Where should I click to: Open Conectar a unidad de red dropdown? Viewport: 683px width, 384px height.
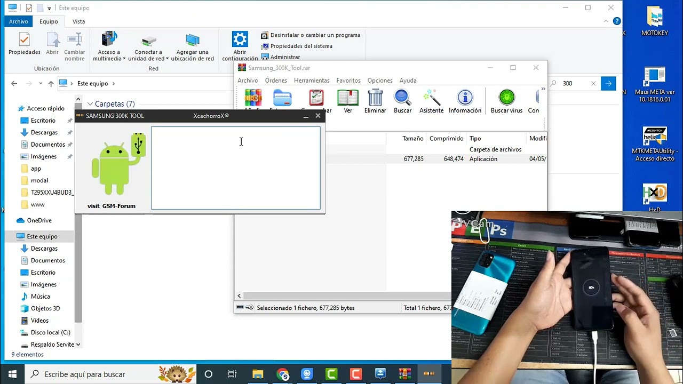coord(148,47)
